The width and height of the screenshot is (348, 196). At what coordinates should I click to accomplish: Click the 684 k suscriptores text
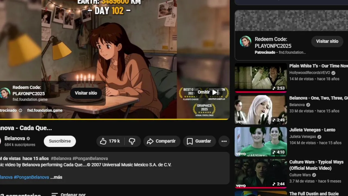coord(20,145)
